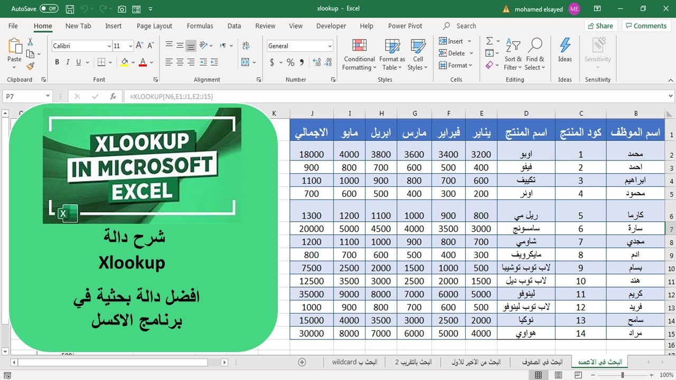Open the General number format dropdown
This screenshot has height=380, width=676.
330,46
